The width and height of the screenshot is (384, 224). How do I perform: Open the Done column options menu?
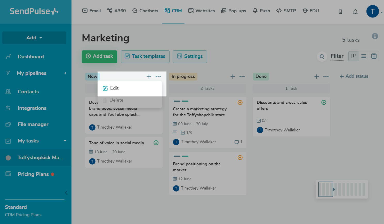pos(326,77)
